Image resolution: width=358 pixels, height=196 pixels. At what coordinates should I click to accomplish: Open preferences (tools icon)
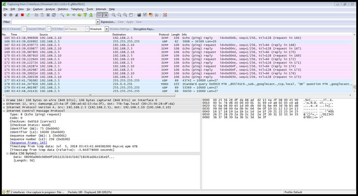click(x=157, y=15)
